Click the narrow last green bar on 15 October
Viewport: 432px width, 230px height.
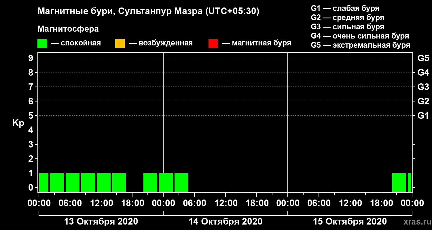click(x=410, y=182)
